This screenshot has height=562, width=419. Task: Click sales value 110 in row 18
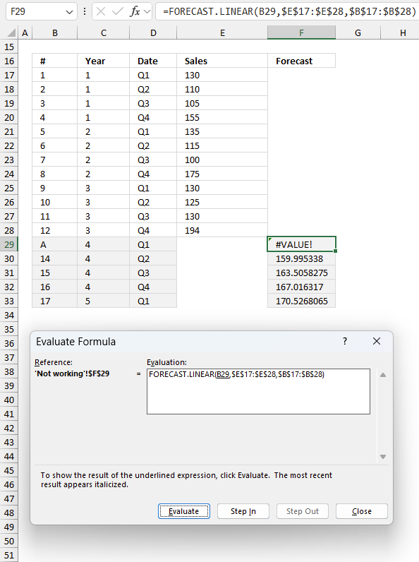pyautogui.click(x=222, y=89)
